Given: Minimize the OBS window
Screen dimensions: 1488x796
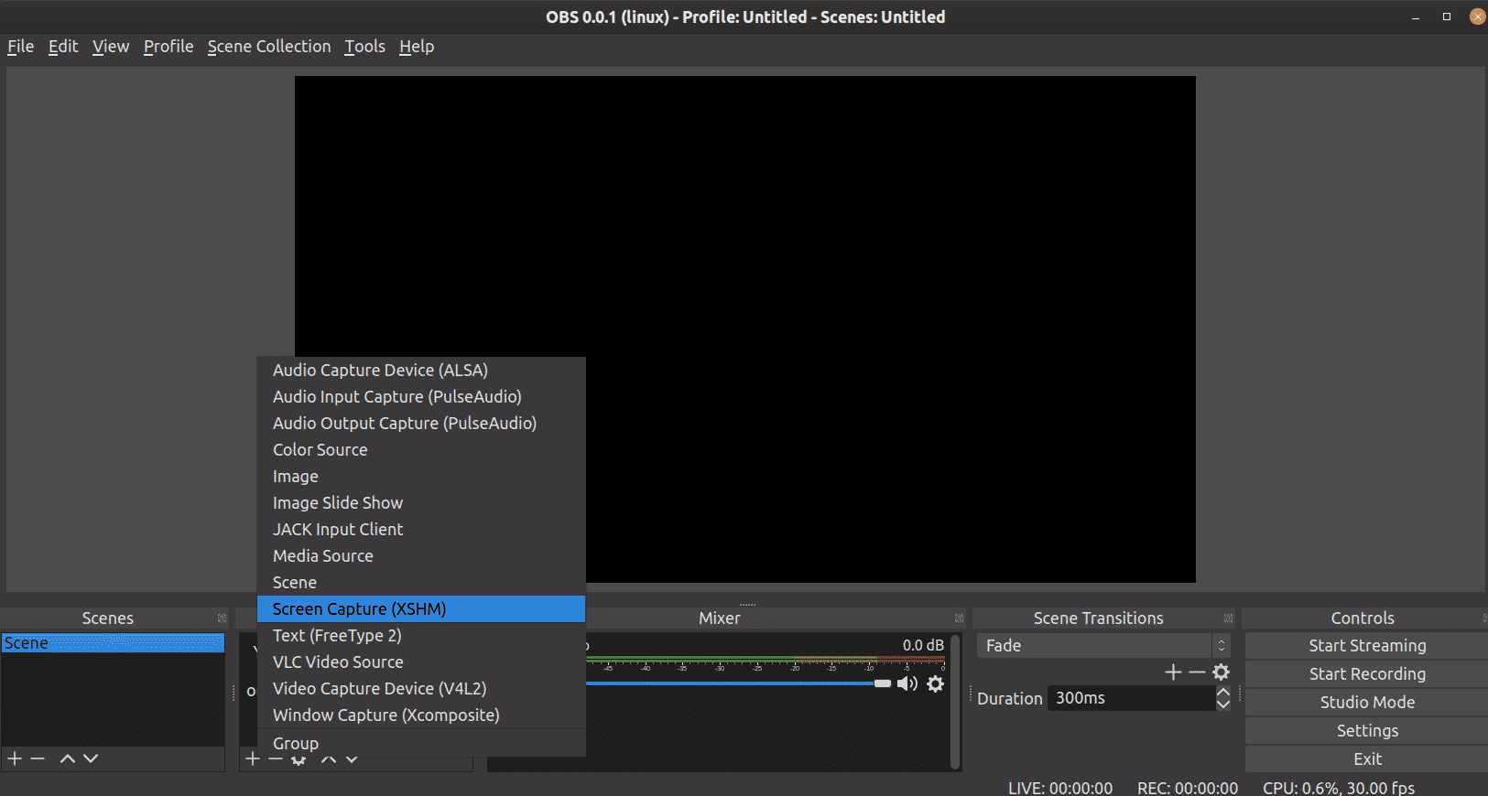Looking at the screenshot, I should [1416, 17].
